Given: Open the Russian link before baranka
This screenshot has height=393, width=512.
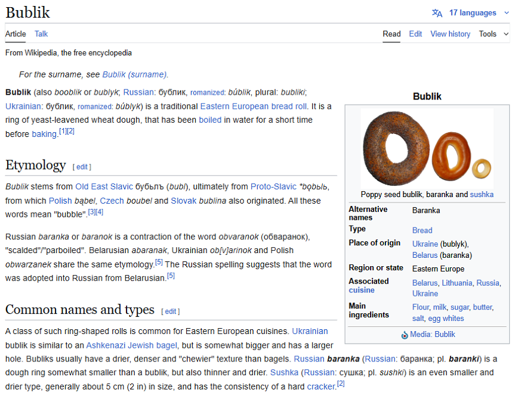Looking at the screenshot, I should point(309,359).
